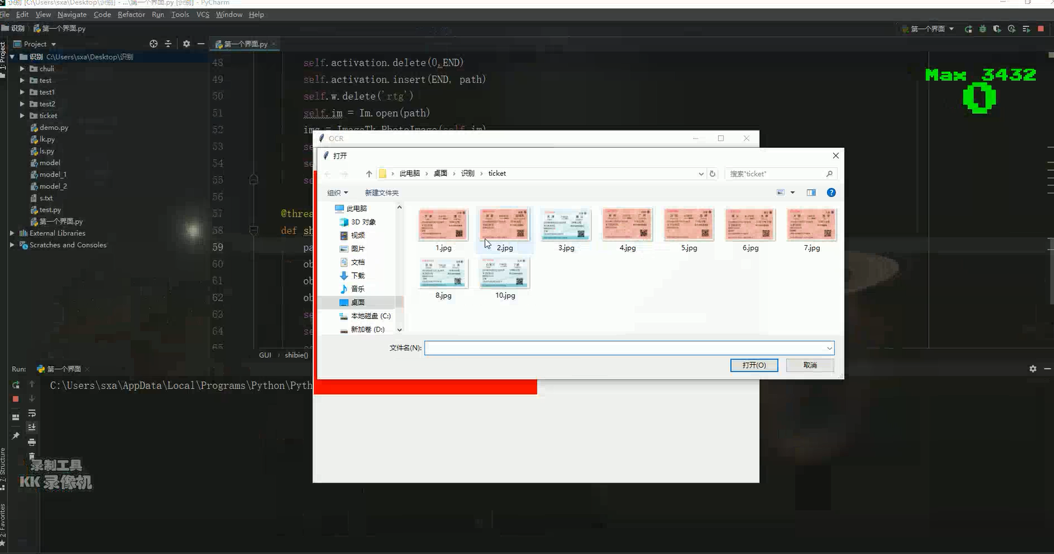Viewport: 1054px width, 554px height.
Task: Open the Run menu in PyCharm
Action: point(158,14)
